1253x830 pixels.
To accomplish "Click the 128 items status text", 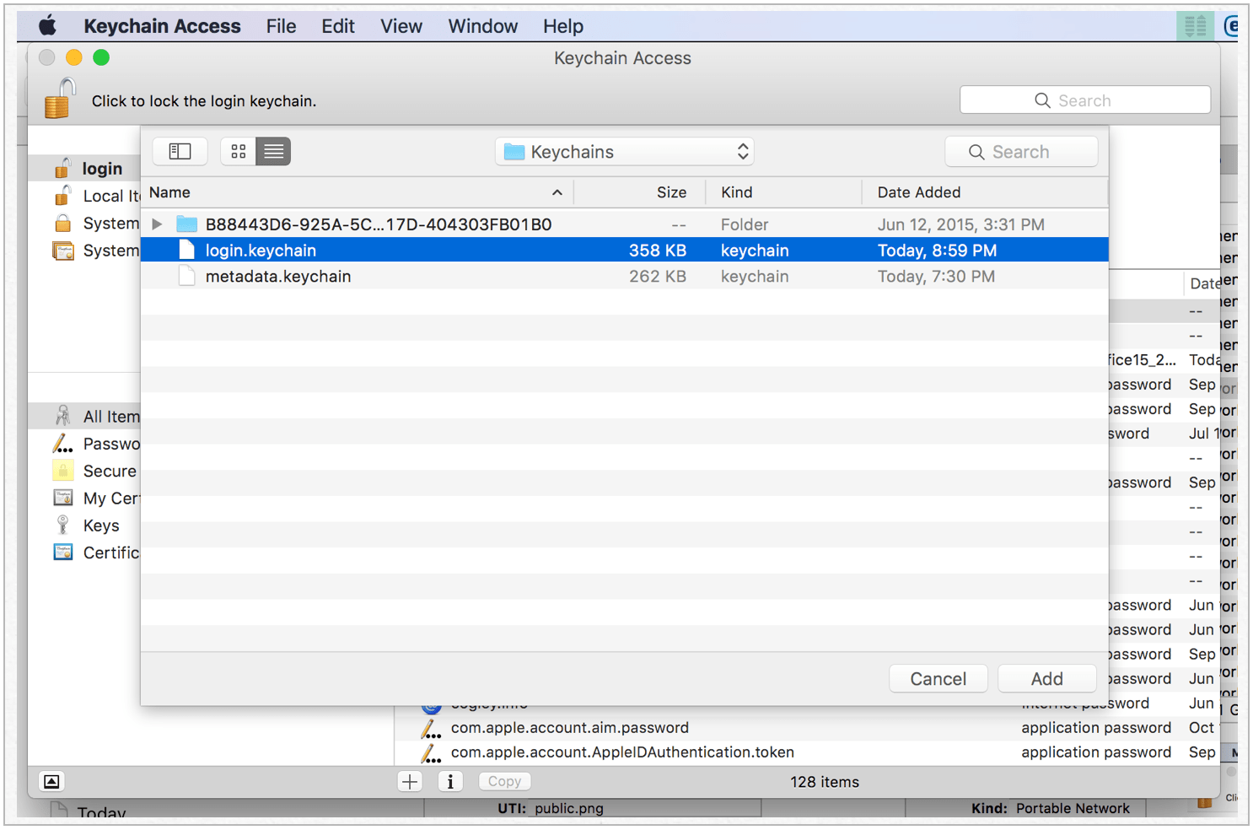I will [x=825, y=782].
